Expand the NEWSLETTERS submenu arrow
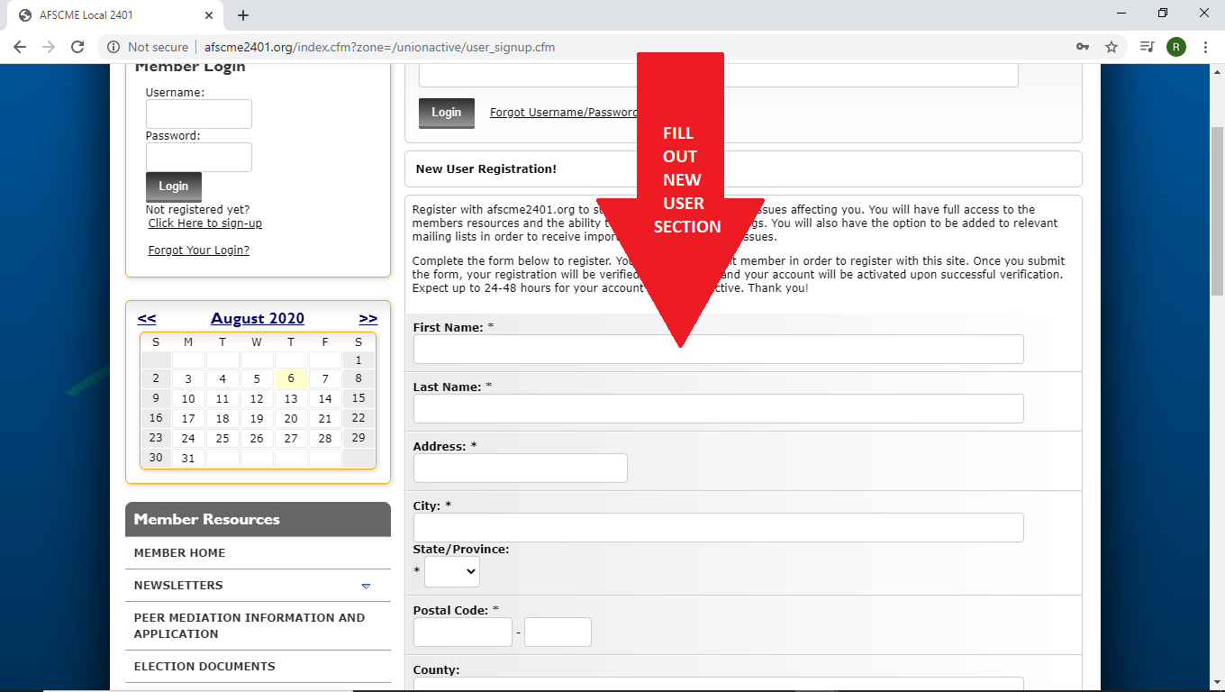This screenshot has width=1225, height=692. pos(366,586)
